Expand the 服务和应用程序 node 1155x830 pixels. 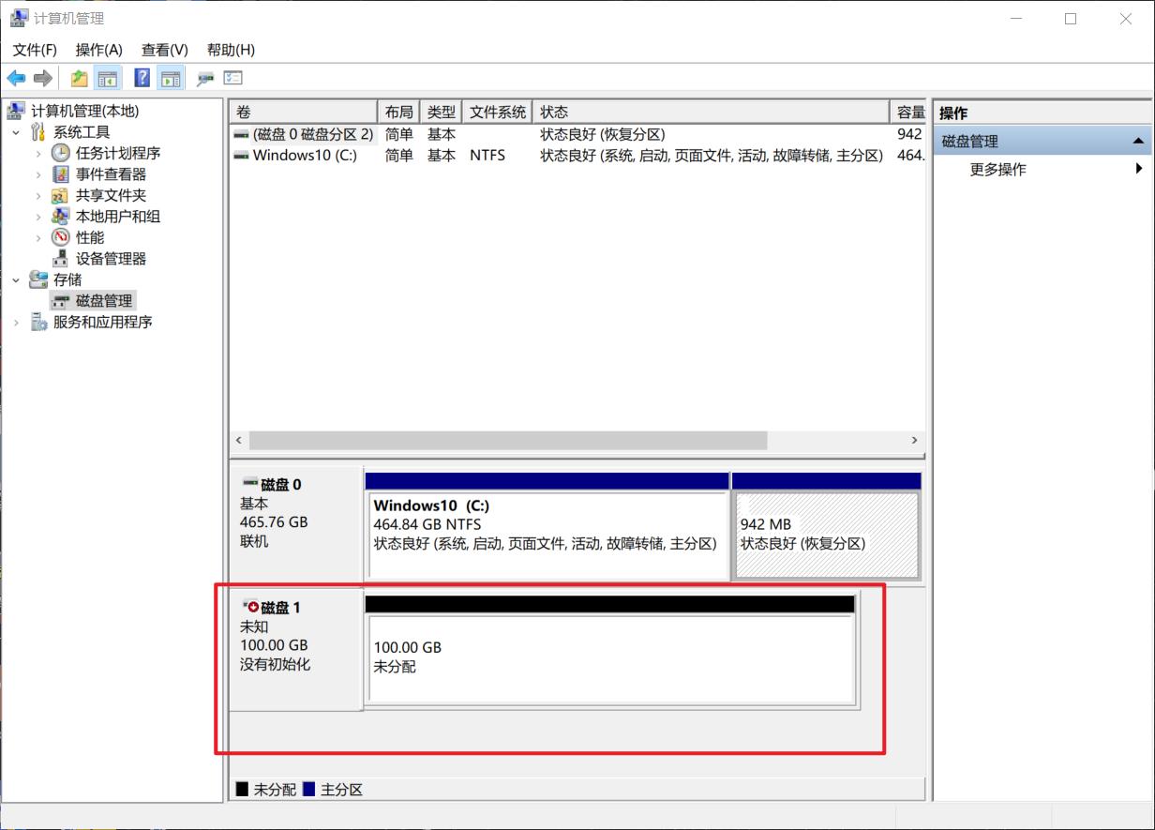pos(16,322)
